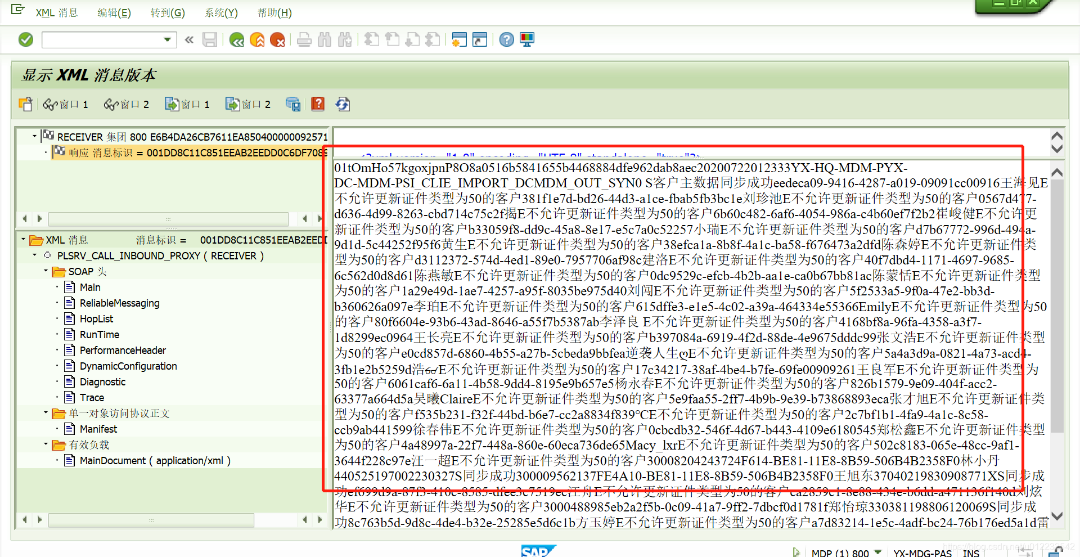This screenshot has width=1080, height=557.
Task: Open the DynamicConfiguration item
Action: point(128,366)
